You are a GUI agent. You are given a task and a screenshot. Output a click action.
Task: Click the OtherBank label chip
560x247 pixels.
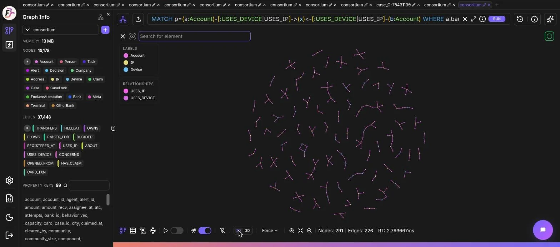point(63,106)
